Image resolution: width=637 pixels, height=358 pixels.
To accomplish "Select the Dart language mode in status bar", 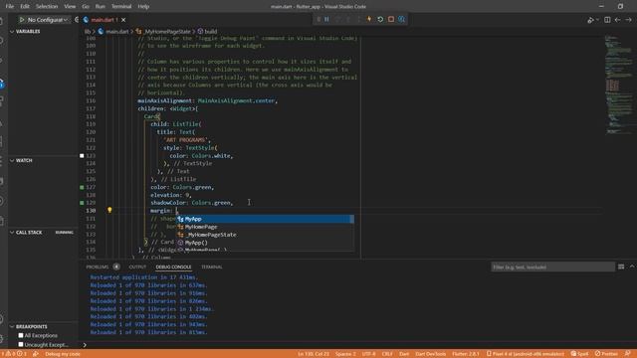I will click(x=404, y=354).
